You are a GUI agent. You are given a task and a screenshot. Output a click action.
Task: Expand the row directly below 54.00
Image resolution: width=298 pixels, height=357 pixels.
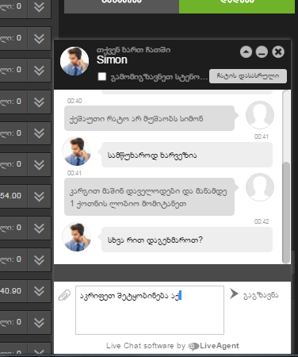[39, 228]
